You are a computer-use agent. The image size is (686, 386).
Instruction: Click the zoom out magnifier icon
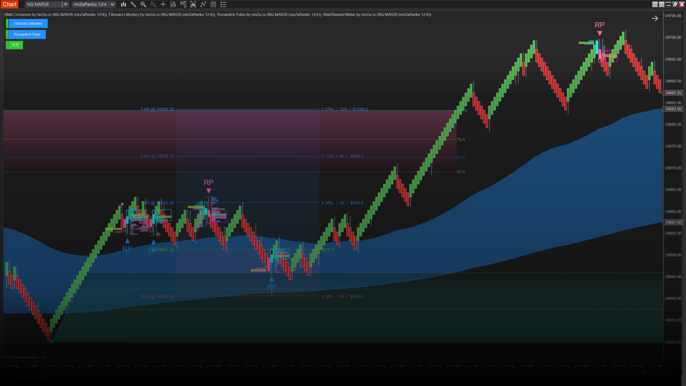pos(153,4)
